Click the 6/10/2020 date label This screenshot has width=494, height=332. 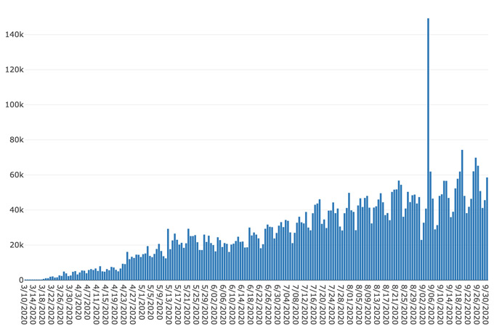tap(232, 304)
